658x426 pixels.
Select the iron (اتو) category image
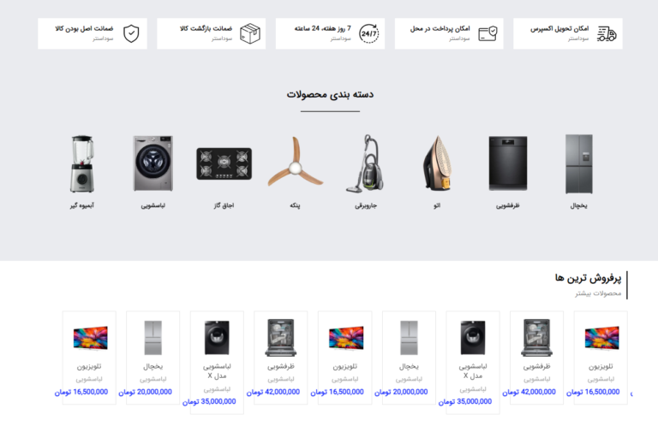coord(437,163)
